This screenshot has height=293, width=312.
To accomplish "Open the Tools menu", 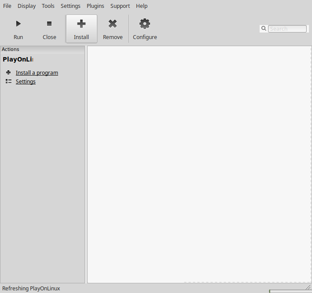I will click(x=48, y=6).
